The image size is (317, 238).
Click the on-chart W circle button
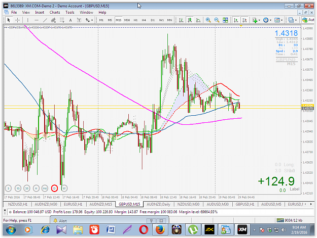click(x=64, y=188)
